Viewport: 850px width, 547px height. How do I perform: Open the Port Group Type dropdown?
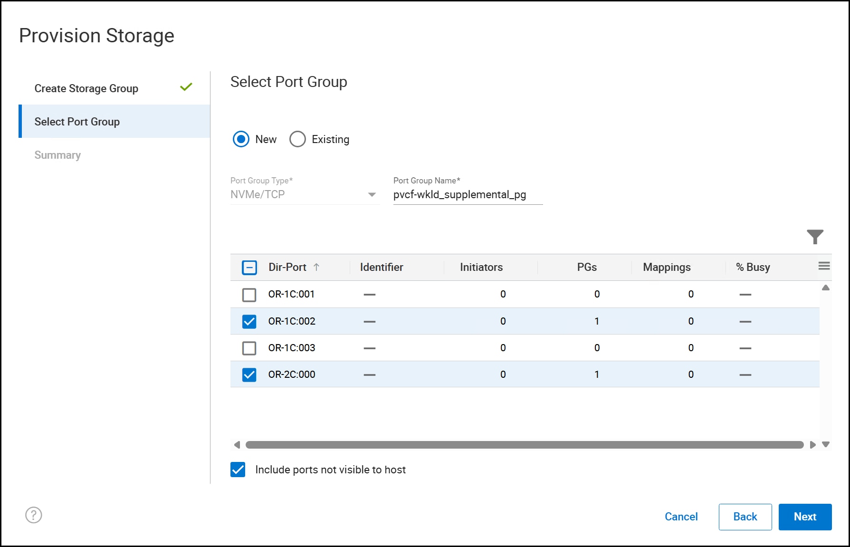(x=305, y=194)
